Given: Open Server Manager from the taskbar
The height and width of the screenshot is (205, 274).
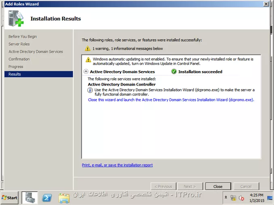Looking at the screenshot, I should click(x=30, y=198).
